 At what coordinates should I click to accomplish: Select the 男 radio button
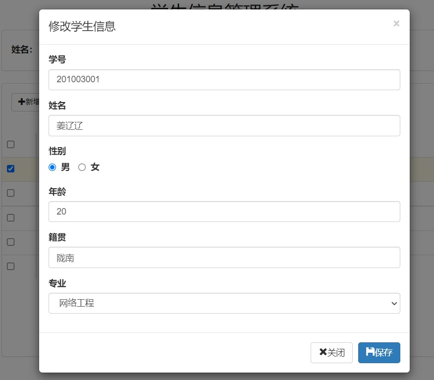[x=53, y=167]
